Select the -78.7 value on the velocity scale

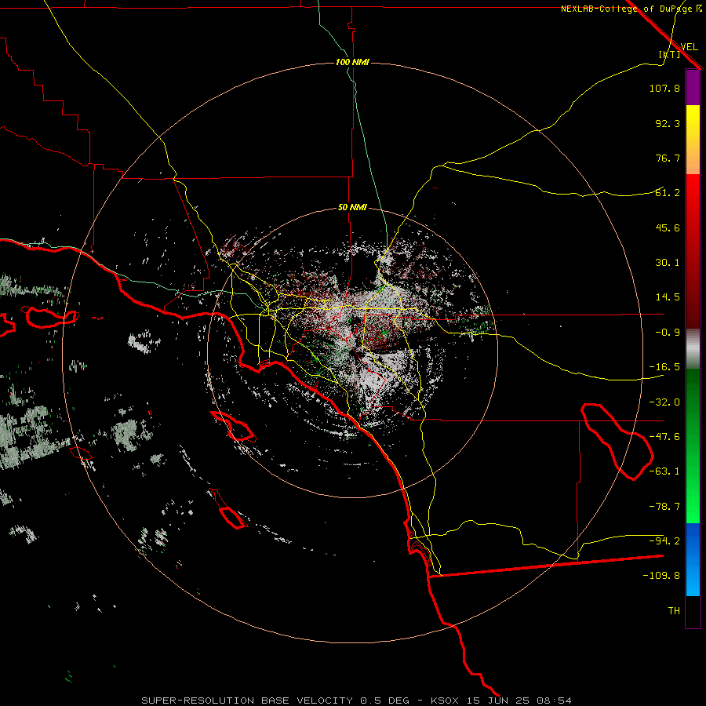pos(664,507)
